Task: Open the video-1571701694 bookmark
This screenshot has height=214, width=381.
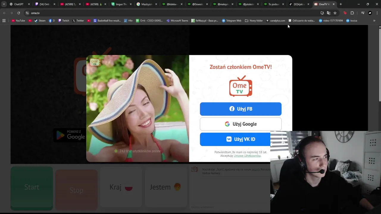Action: point(331,21)
